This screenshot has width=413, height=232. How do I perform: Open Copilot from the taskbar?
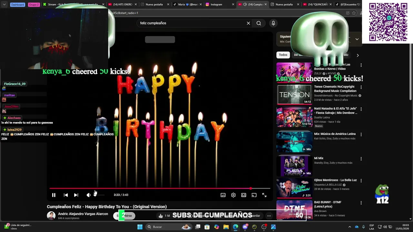(217, 227)
